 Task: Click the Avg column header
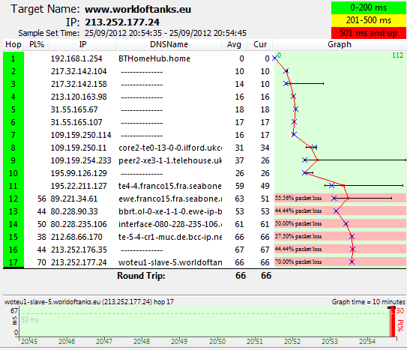click(234, 45)
